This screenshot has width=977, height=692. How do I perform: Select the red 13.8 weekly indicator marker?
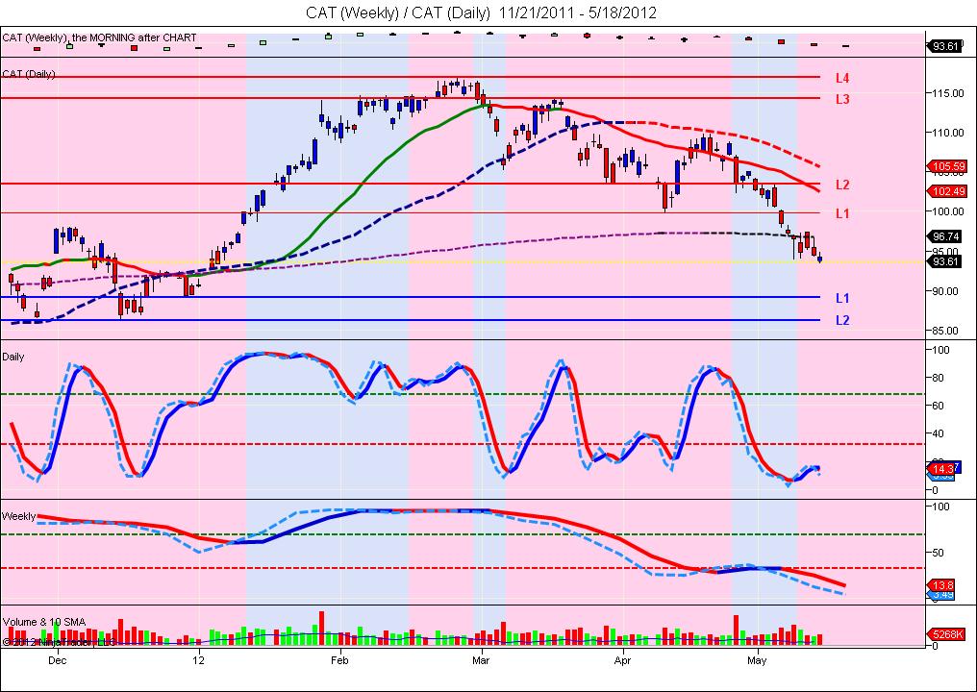coord(941,585)
